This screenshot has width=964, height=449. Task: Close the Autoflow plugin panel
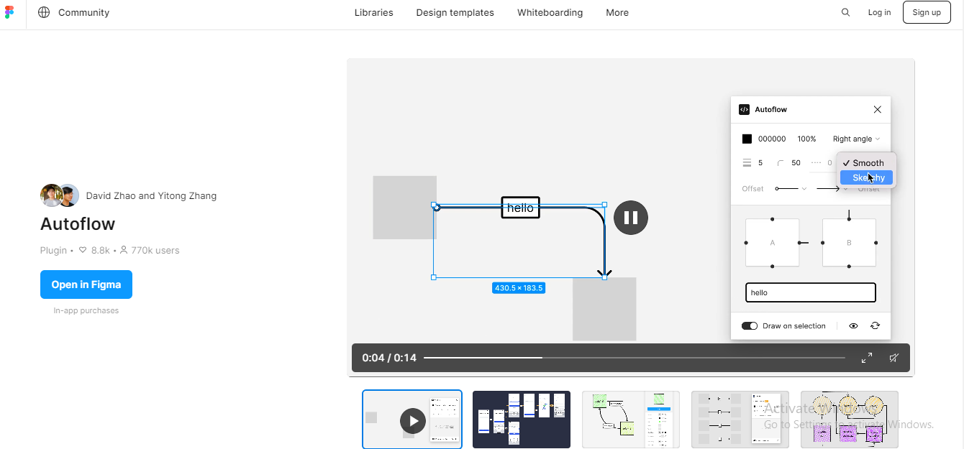pyautogui.click(x=877, y=109)
